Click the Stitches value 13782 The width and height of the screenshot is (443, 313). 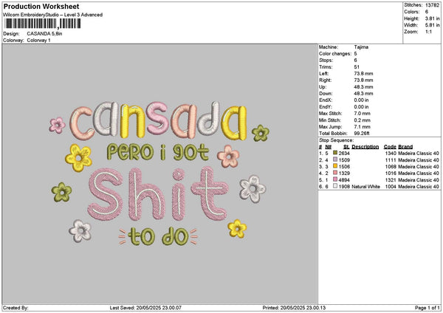pos(432,5)
